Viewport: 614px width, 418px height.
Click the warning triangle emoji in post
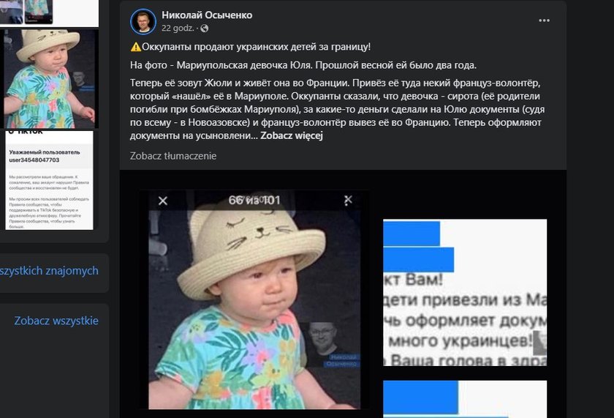[135, 47]
